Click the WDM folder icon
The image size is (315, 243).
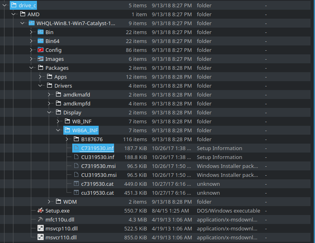click(58, 202)
